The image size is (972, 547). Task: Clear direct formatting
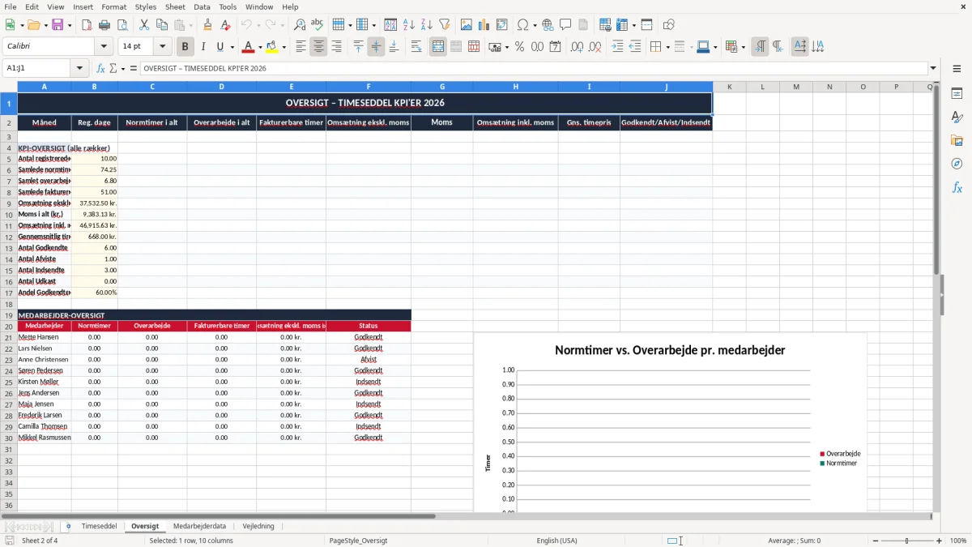(225, 25)
